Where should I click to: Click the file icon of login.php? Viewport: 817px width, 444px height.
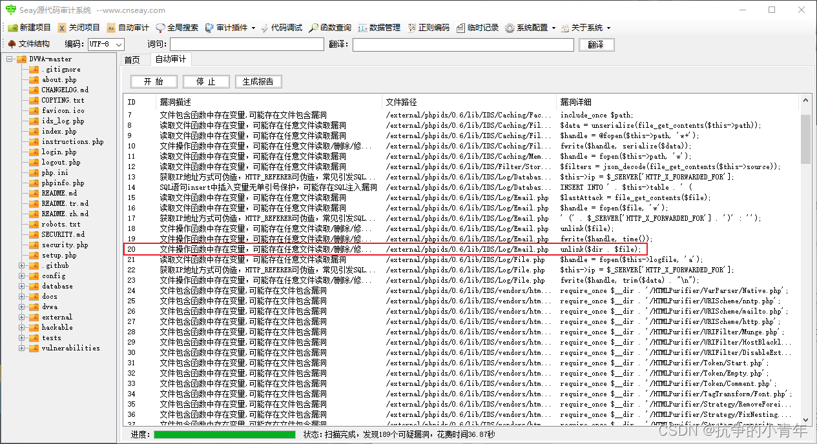tap(34, 152)
